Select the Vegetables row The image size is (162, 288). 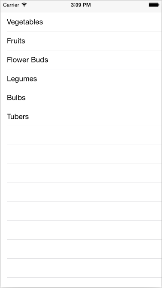(x=81, y=22)
